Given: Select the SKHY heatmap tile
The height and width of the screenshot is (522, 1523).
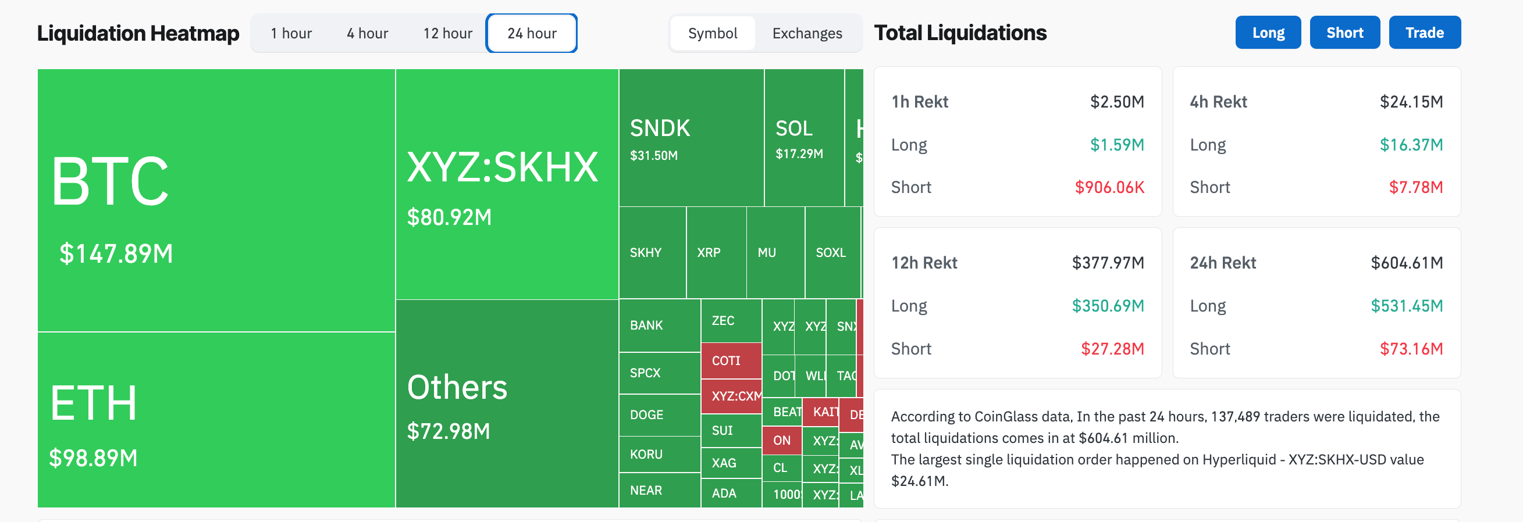Looking at the screenshot, I should pyautogui.click(x=652, y=253).
